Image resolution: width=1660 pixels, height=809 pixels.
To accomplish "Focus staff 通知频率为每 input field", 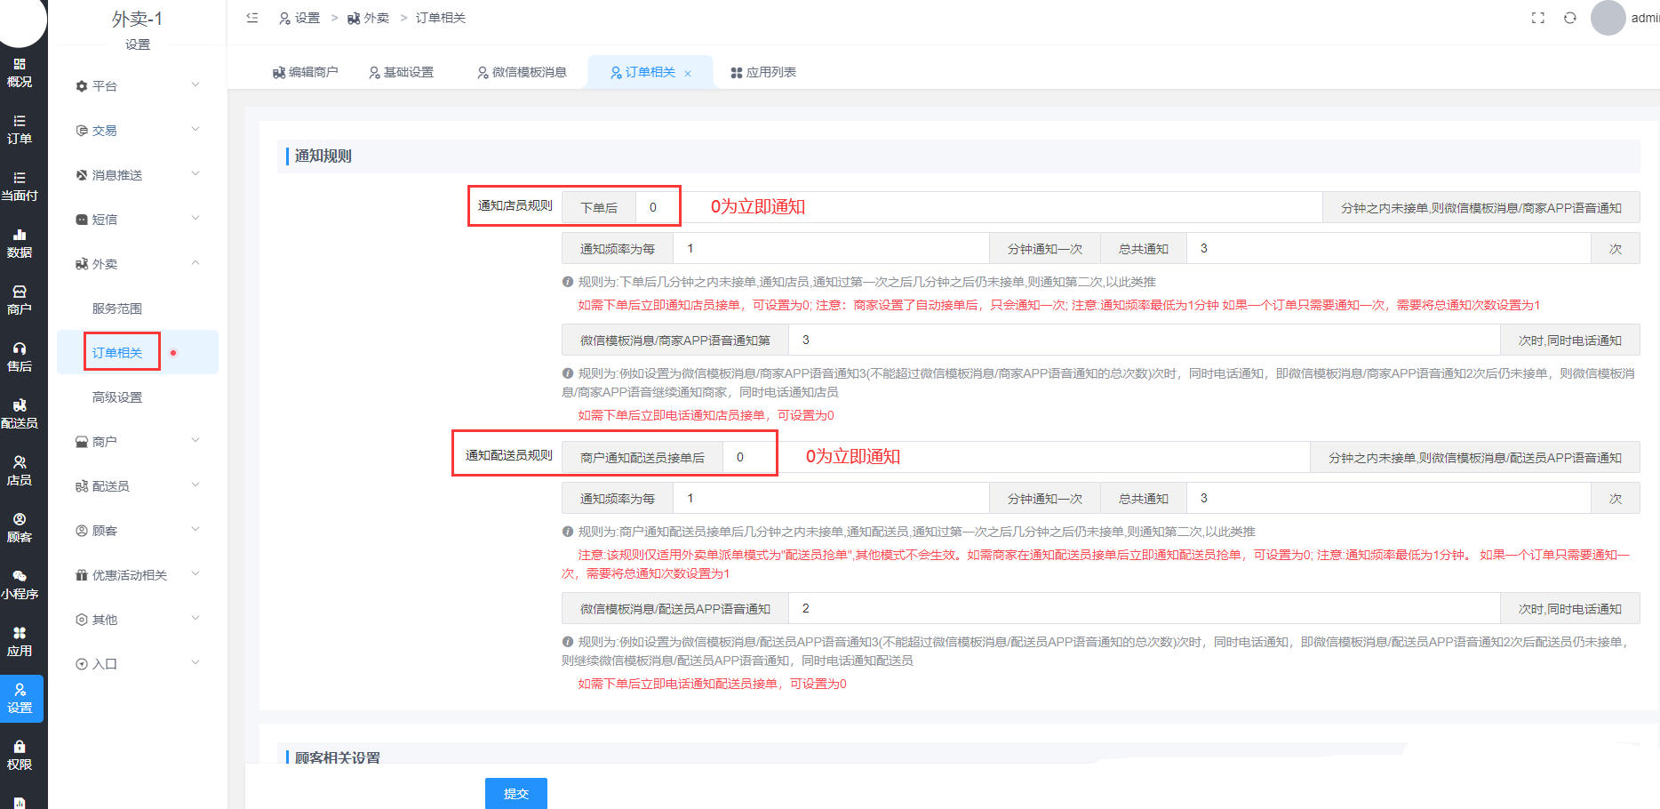I will (831, 249).
